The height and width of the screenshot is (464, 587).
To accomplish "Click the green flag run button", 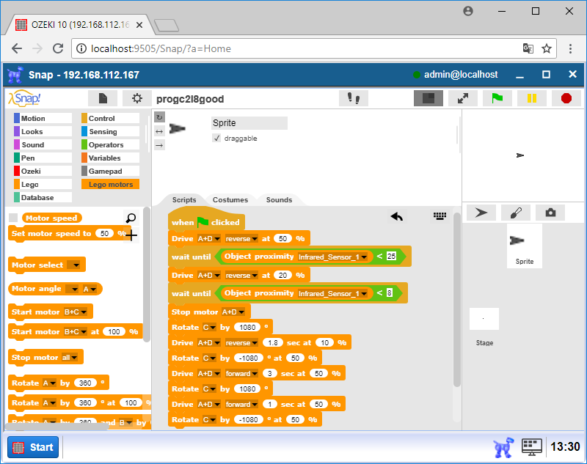I will pyautogui.click(x=497, y=98).
